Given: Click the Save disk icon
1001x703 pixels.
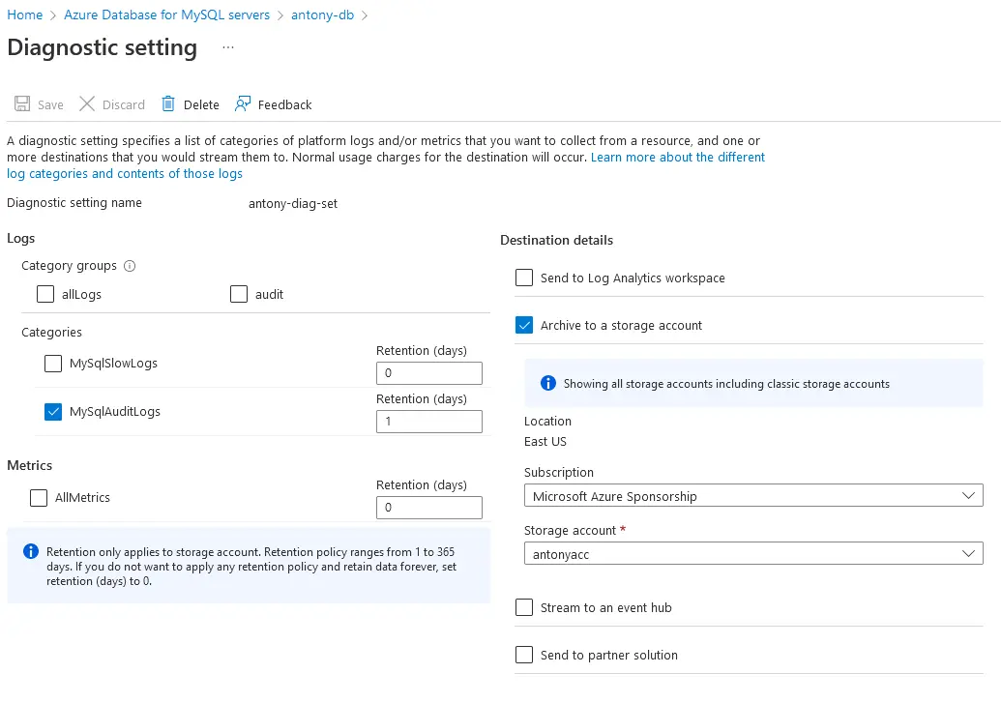Looking at the screenshot, I should tap(21, 104).
